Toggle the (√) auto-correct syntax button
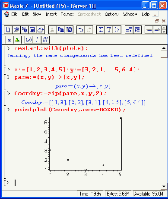 [x=29, y=40]
